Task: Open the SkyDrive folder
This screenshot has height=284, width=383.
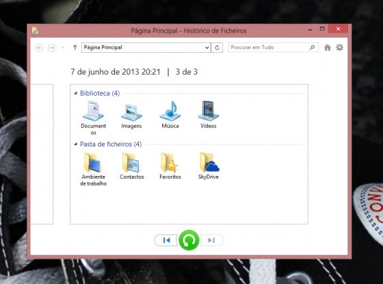Action: (209, 166)
